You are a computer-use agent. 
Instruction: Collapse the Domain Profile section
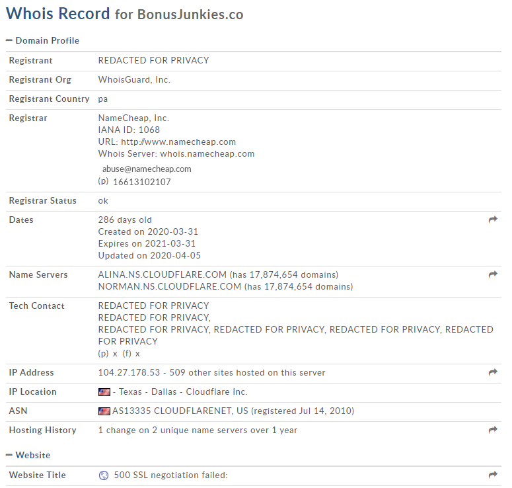(9, 40)
